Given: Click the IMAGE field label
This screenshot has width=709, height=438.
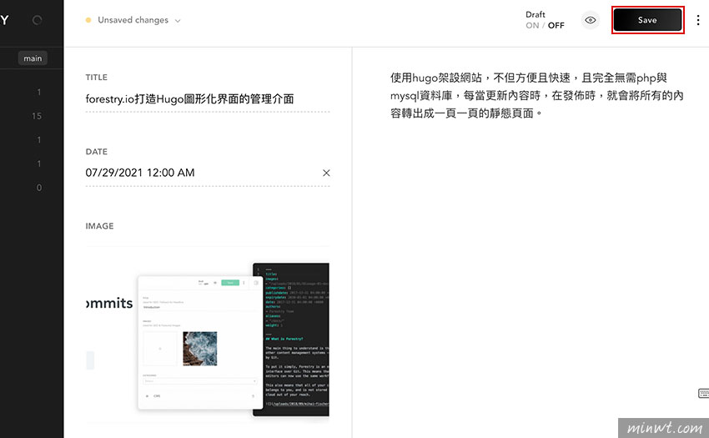Looking at the screenshot, I should 99,226.
